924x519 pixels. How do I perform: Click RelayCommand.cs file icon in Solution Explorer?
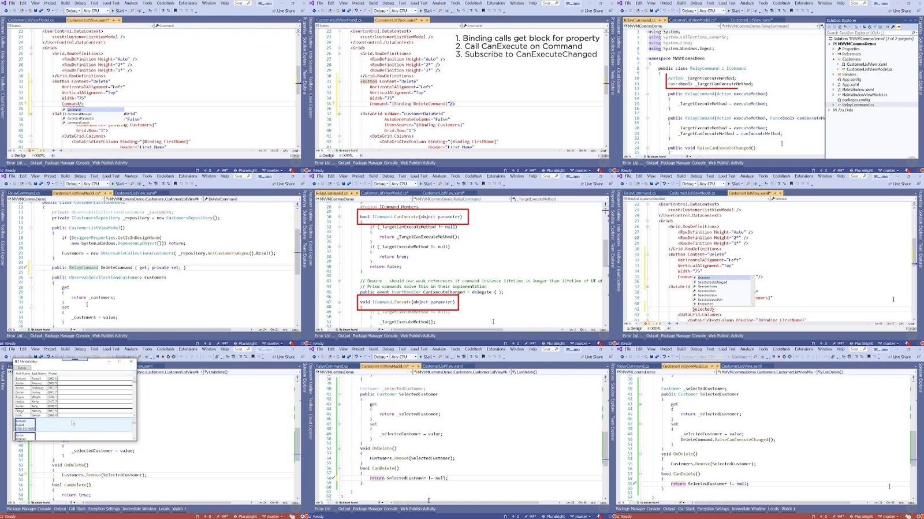(x=839, y=105)
